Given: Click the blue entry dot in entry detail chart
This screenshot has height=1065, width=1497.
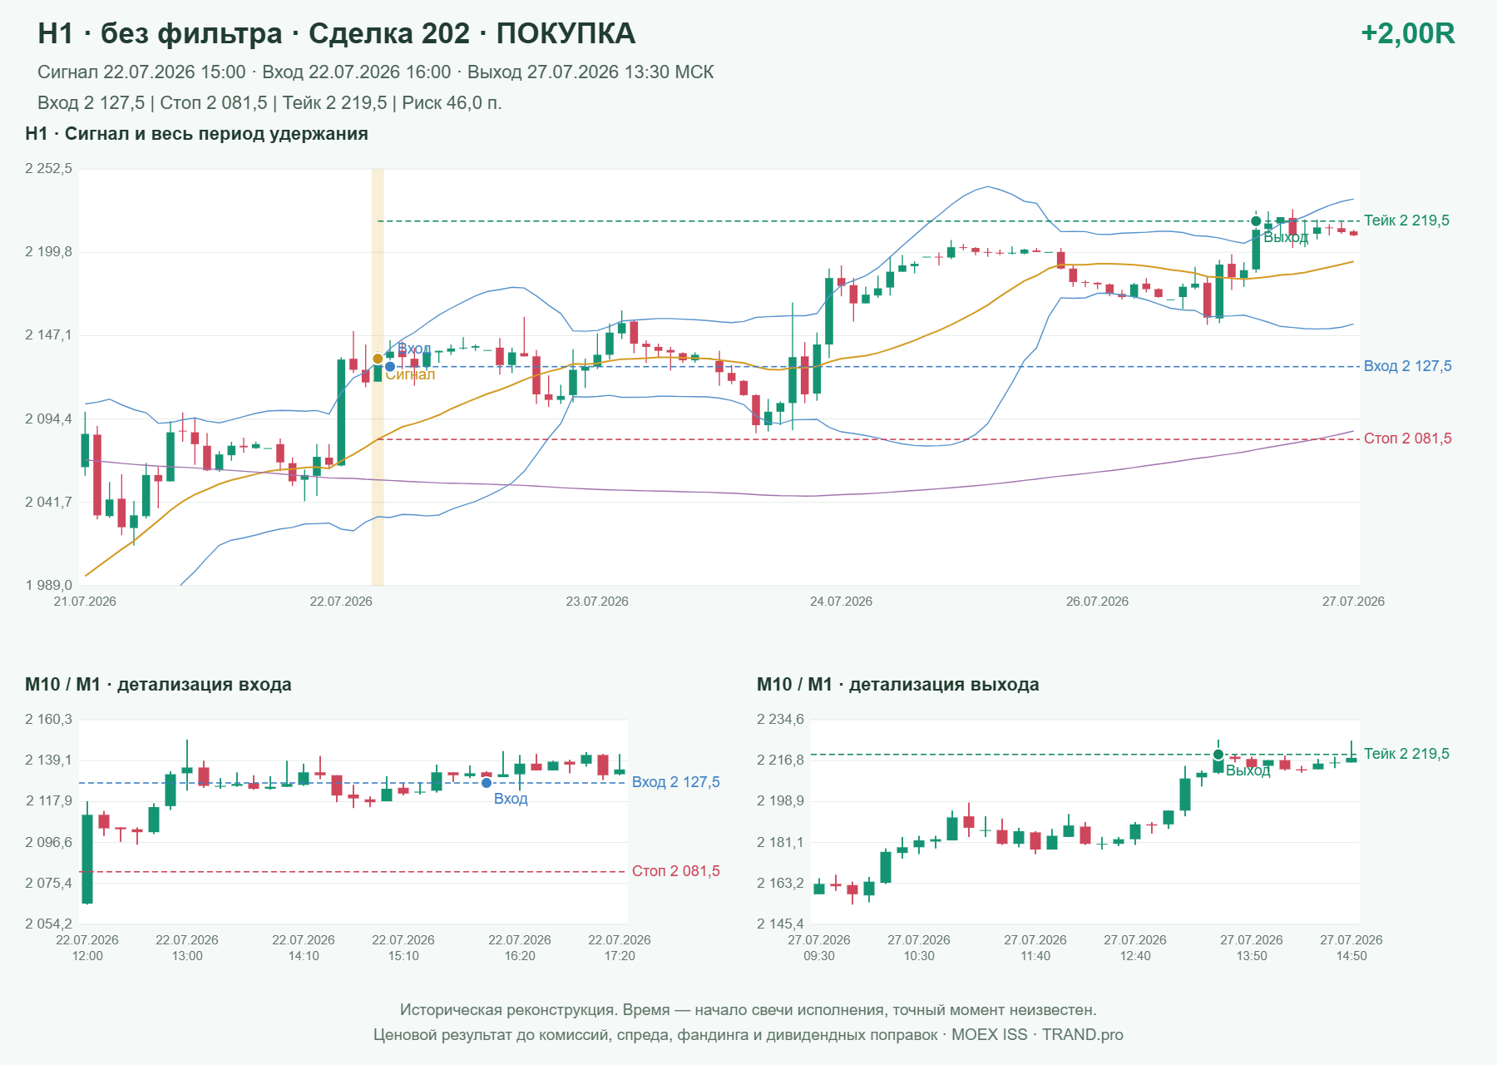Looking at the screenshot, I should [487, 783].
